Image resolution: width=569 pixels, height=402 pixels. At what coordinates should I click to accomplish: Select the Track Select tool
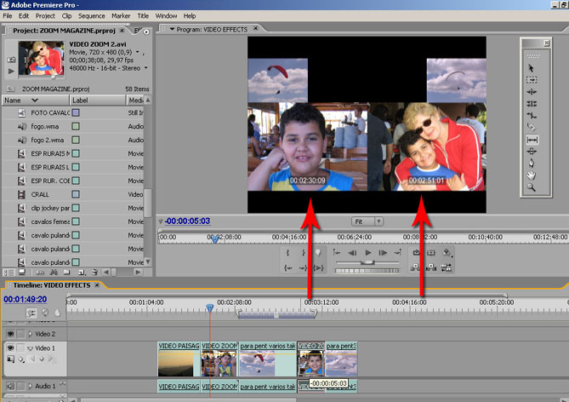[x=532, y=79]
